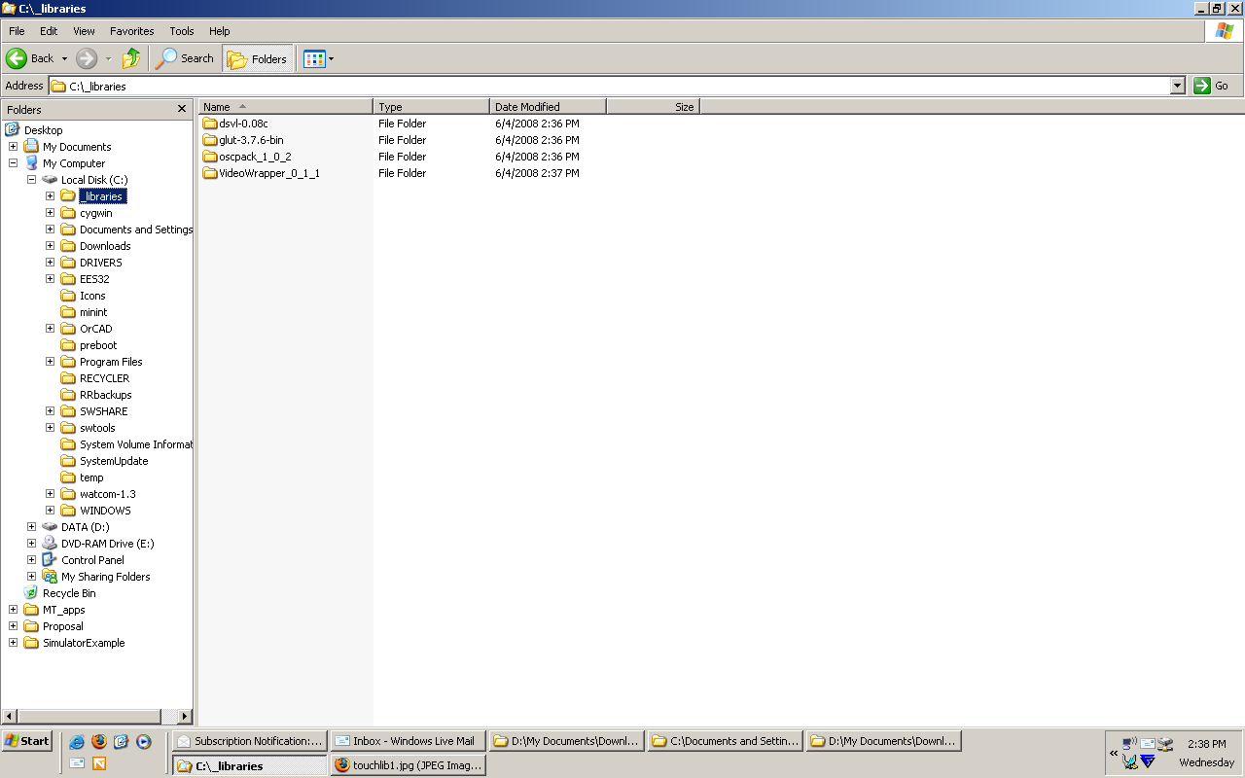The height and width of the screenshot is (778, 1245).
Task: Sort by Name column header
Action: pos(285,107)
